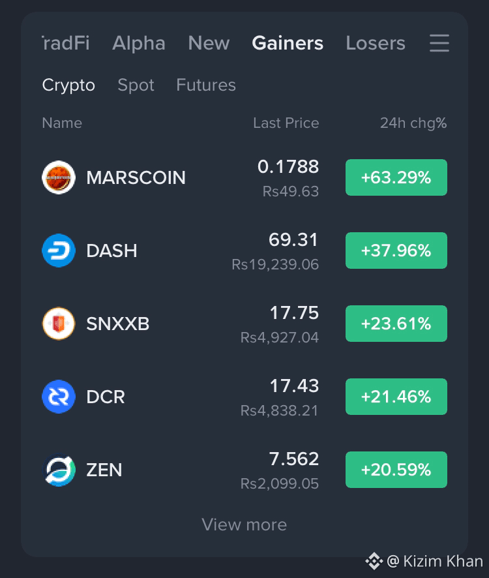Click the +63.29% change badge
Screen dimensions: 489x578
396,177
